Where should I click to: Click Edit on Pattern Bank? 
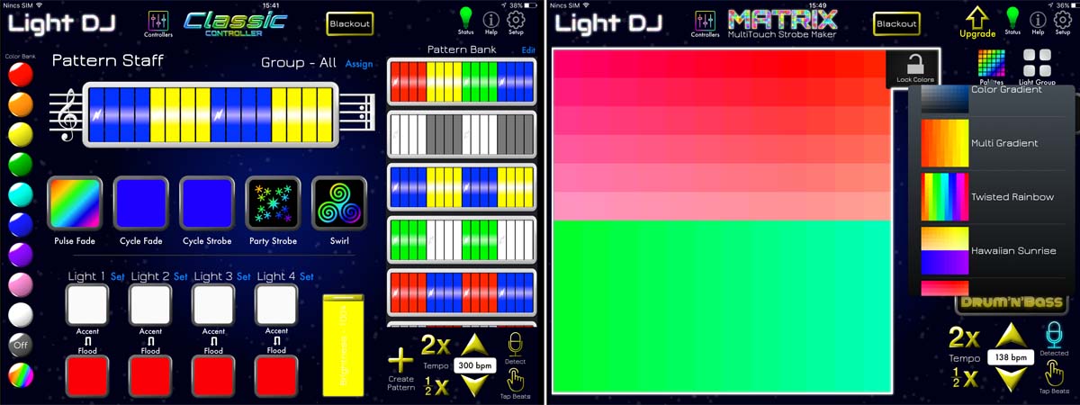coord(528,49)
